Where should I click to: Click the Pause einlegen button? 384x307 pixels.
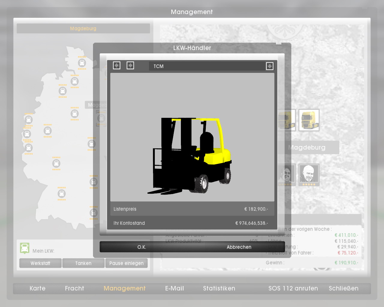click(126, 263)
